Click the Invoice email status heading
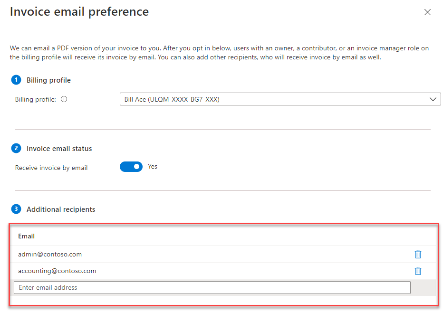The width and height of the screenshot is (443, 322). click(x=59, y=149)
